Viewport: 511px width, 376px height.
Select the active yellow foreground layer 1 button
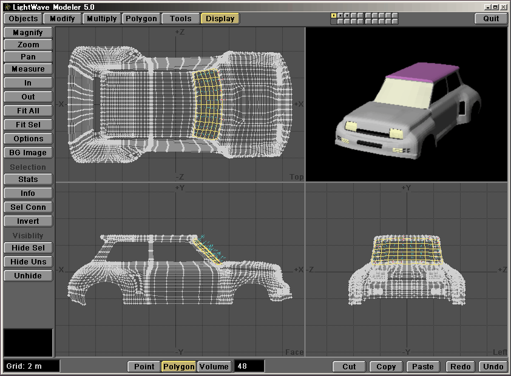coord(333,15)
